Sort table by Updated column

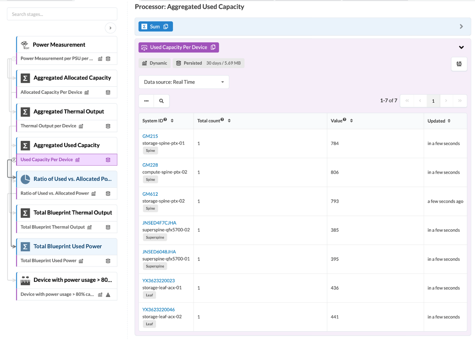tap(449, 121)
